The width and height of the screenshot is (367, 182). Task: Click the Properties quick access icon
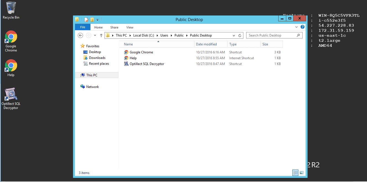point(86,20)
